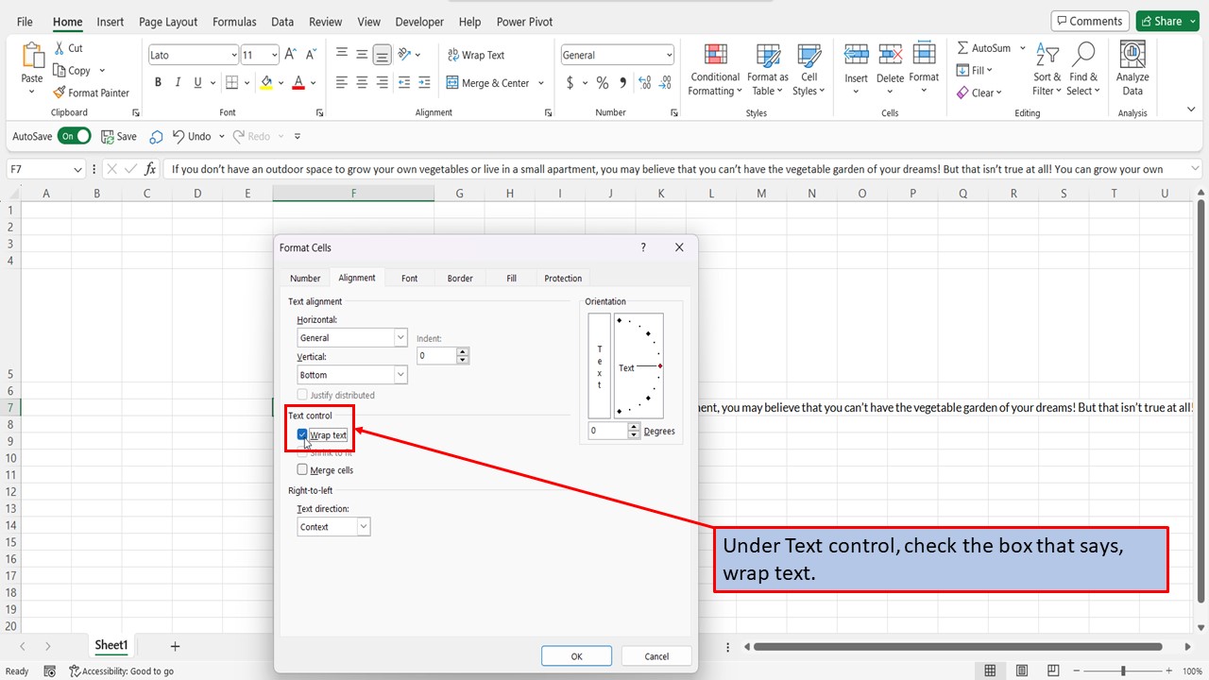
Task: Switch to the Border tab in Format Cells
Action: pos(460,278)
